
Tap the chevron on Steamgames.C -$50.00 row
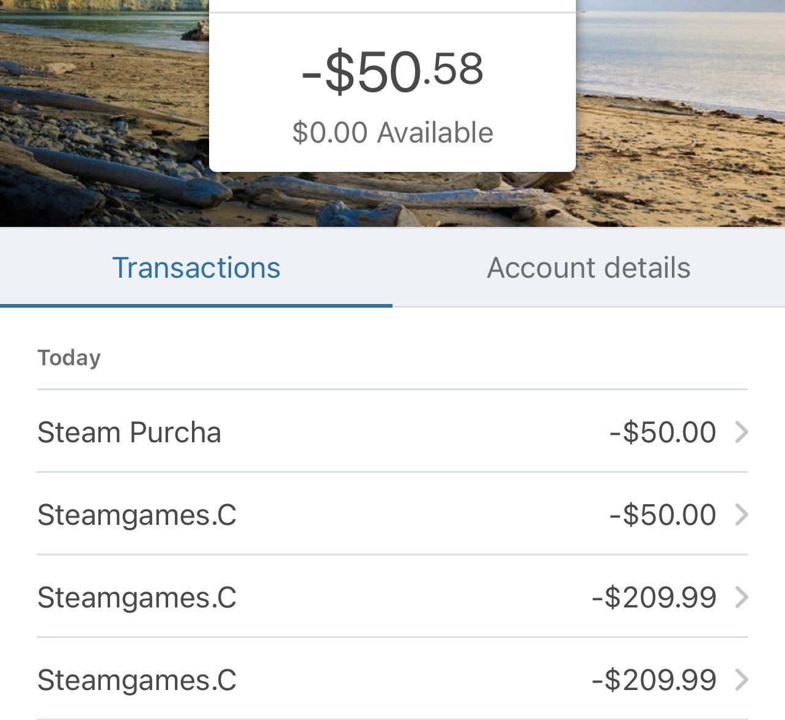point(741,515)
